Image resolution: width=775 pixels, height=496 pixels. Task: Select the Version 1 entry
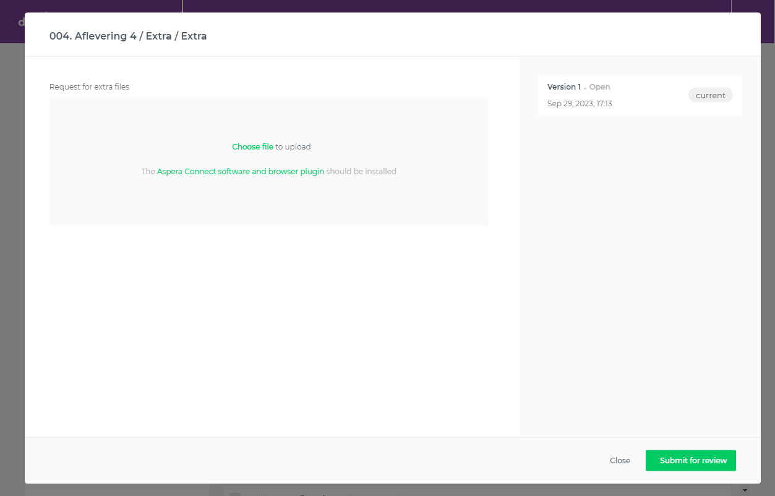[640, 95]
